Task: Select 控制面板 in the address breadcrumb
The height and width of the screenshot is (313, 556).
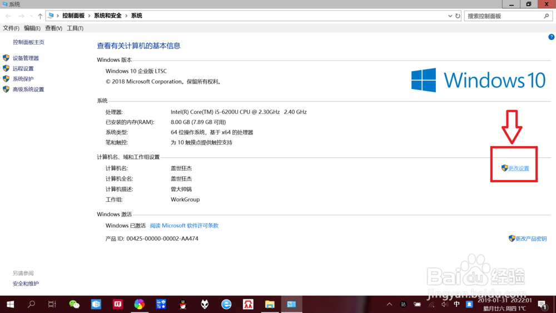Action: [73, 16]
